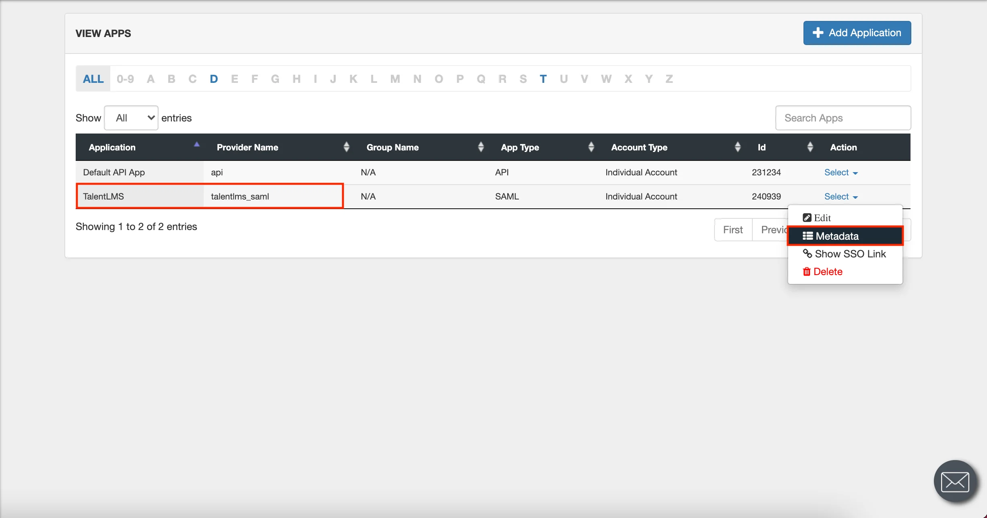Choose Show SSO Link option
Image resolution: width=987 pixels, height=518 pixels.
(x=845, y=254)
